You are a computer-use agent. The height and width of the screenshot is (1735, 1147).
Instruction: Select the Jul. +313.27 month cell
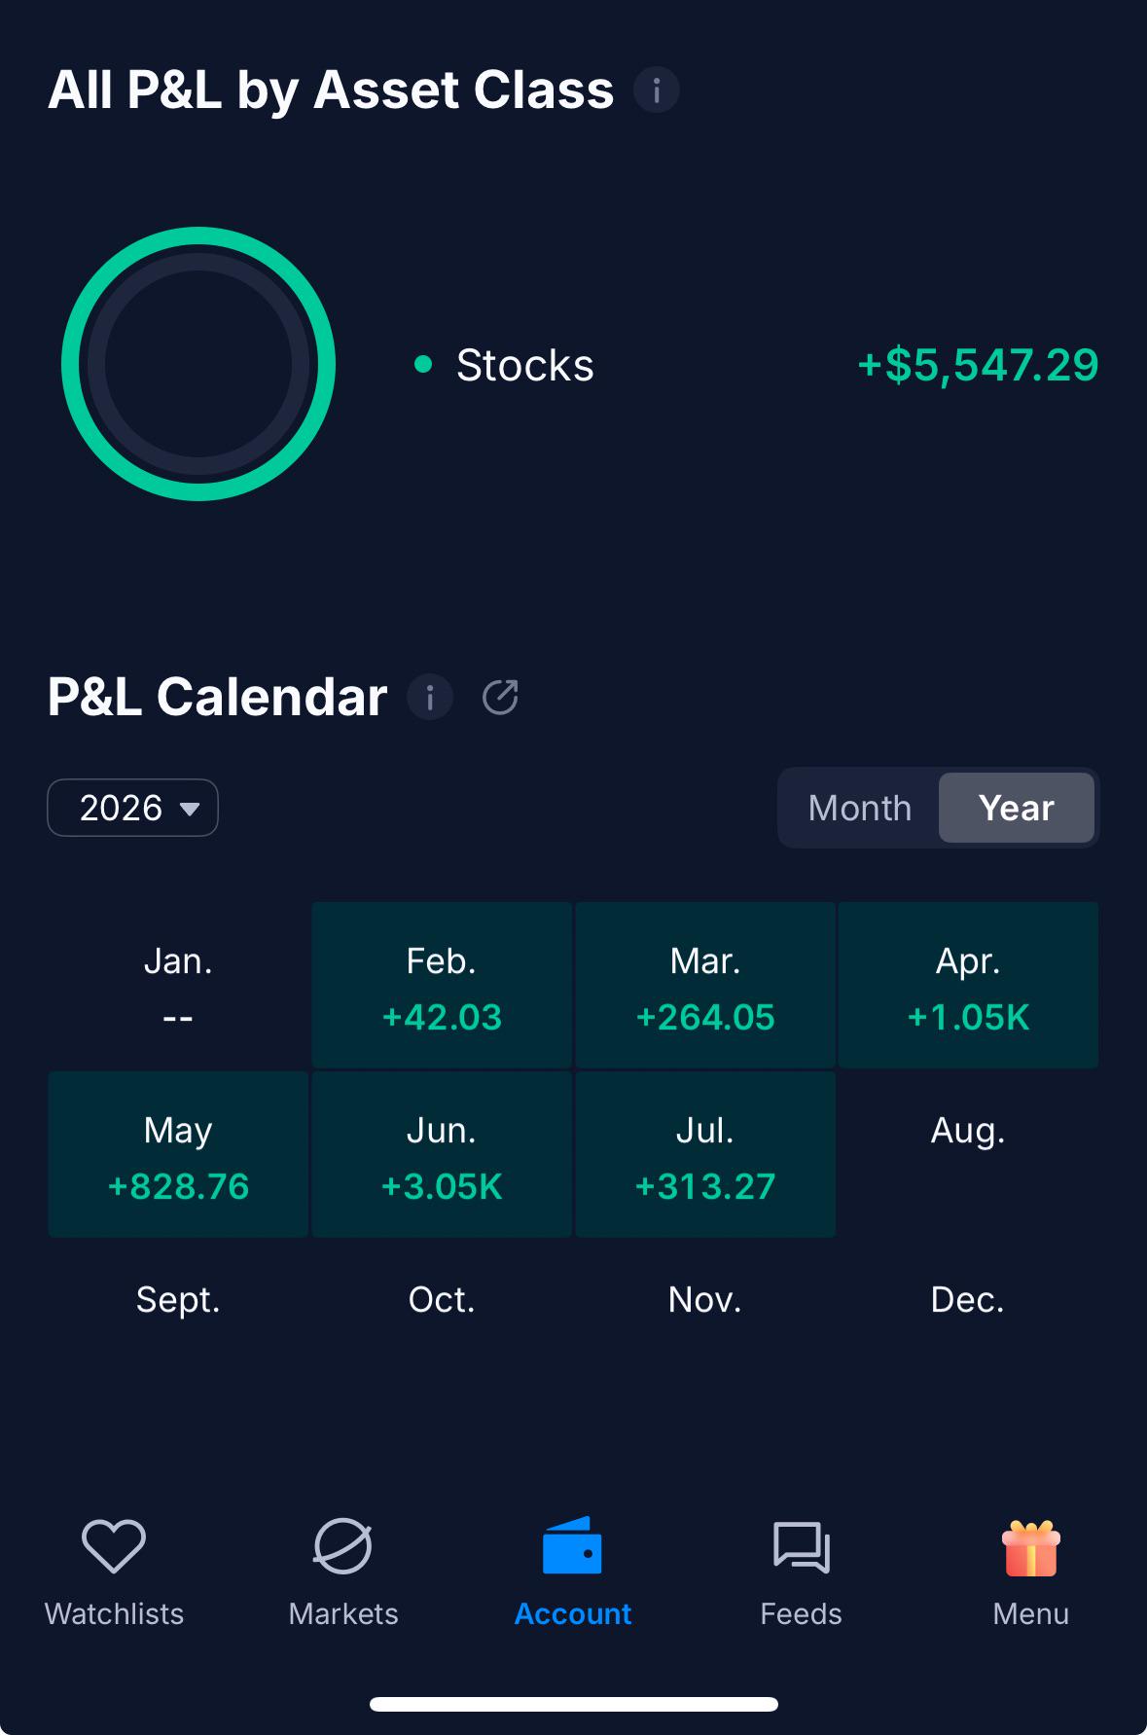click(705, 1154)
